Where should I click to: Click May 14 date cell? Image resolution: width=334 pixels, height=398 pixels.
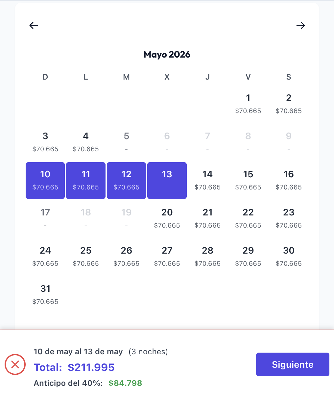tap(207, 180)
